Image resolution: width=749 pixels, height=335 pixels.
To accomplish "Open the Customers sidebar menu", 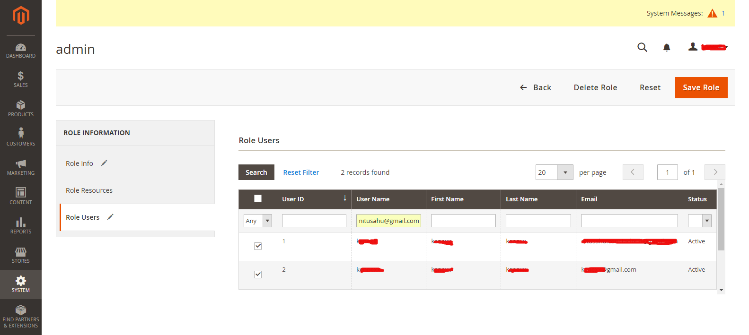I will point(21,137).
